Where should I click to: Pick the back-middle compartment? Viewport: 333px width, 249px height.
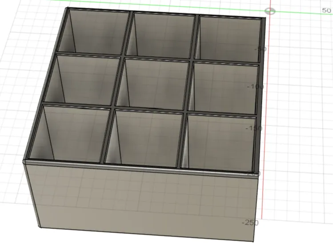coord(161,35)
